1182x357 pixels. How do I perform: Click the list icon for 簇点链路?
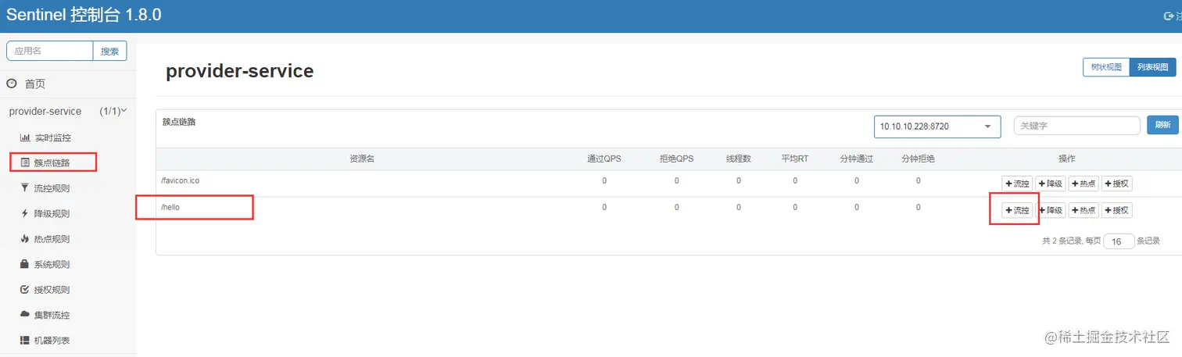pyautogui.click(x=25, y=163)
